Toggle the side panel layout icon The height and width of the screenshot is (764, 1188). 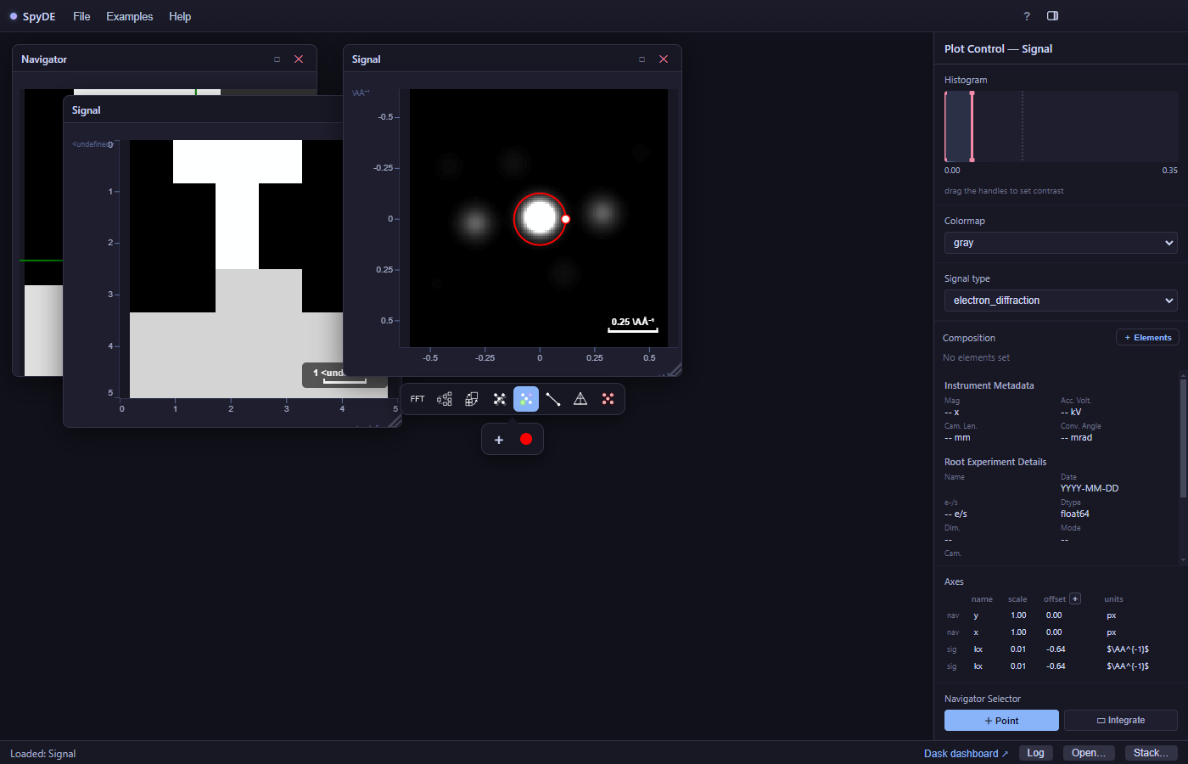[x=1053, y=16]
